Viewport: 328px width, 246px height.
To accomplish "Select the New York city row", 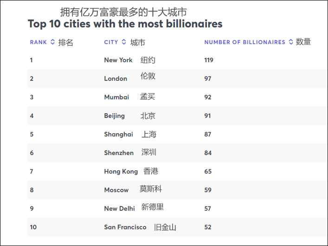I will coord(118,60).
